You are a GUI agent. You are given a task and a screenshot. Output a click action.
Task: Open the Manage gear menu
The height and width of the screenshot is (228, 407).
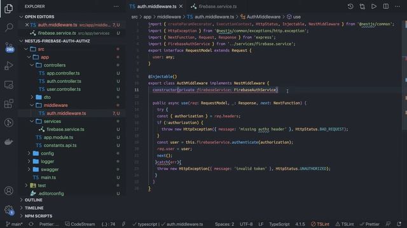9,210
